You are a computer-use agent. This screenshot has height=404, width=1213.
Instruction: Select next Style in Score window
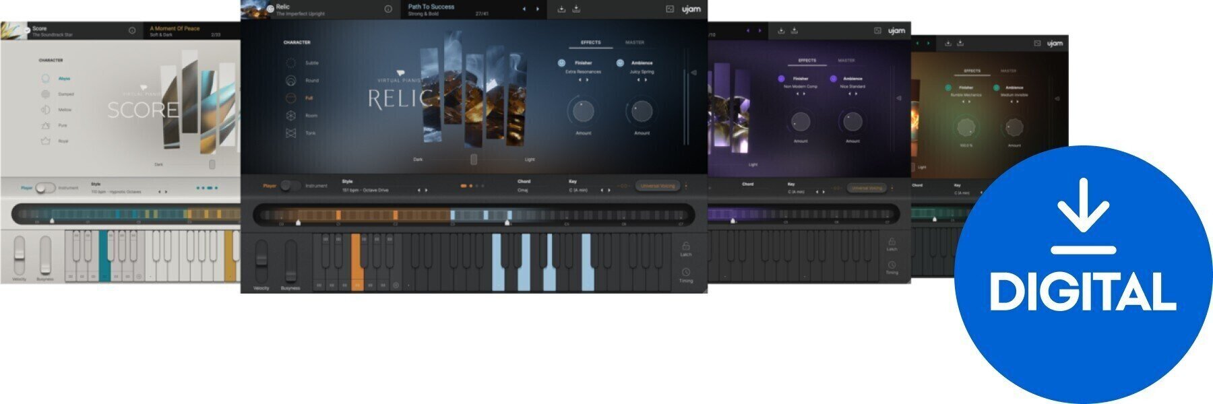[166, 192]
